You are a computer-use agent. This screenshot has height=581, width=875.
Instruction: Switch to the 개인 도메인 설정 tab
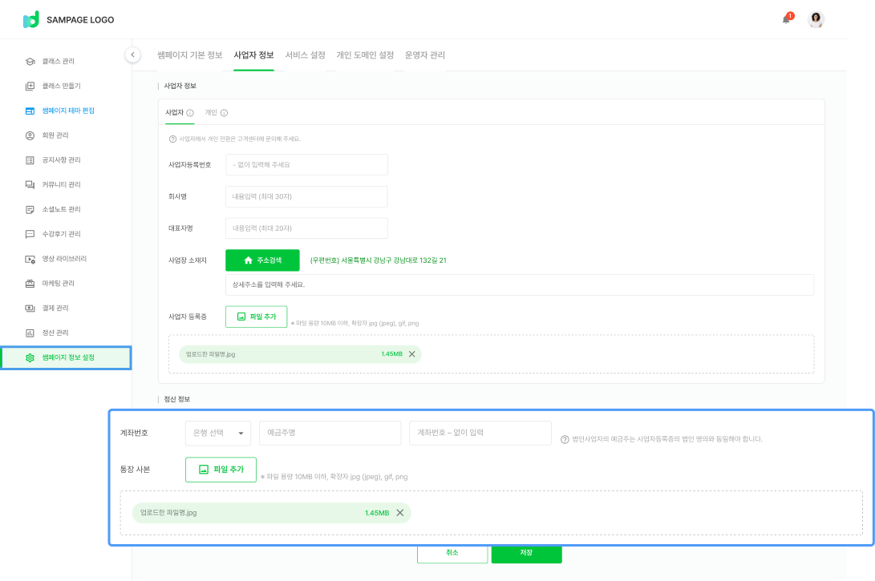(365, 54)
